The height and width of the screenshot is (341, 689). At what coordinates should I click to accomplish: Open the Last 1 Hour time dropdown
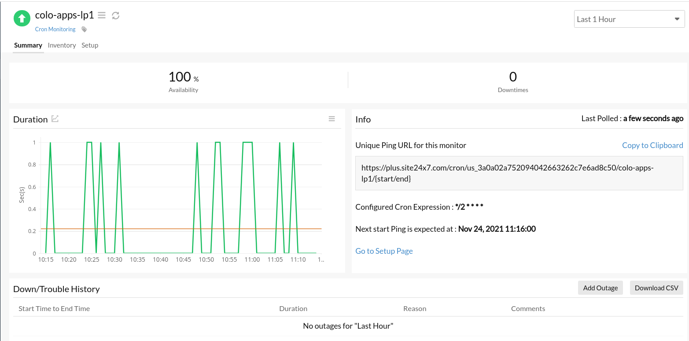(x=629, y=19)
